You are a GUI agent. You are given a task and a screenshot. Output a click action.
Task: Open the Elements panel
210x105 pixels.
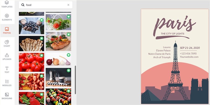[x=7, y=17]
